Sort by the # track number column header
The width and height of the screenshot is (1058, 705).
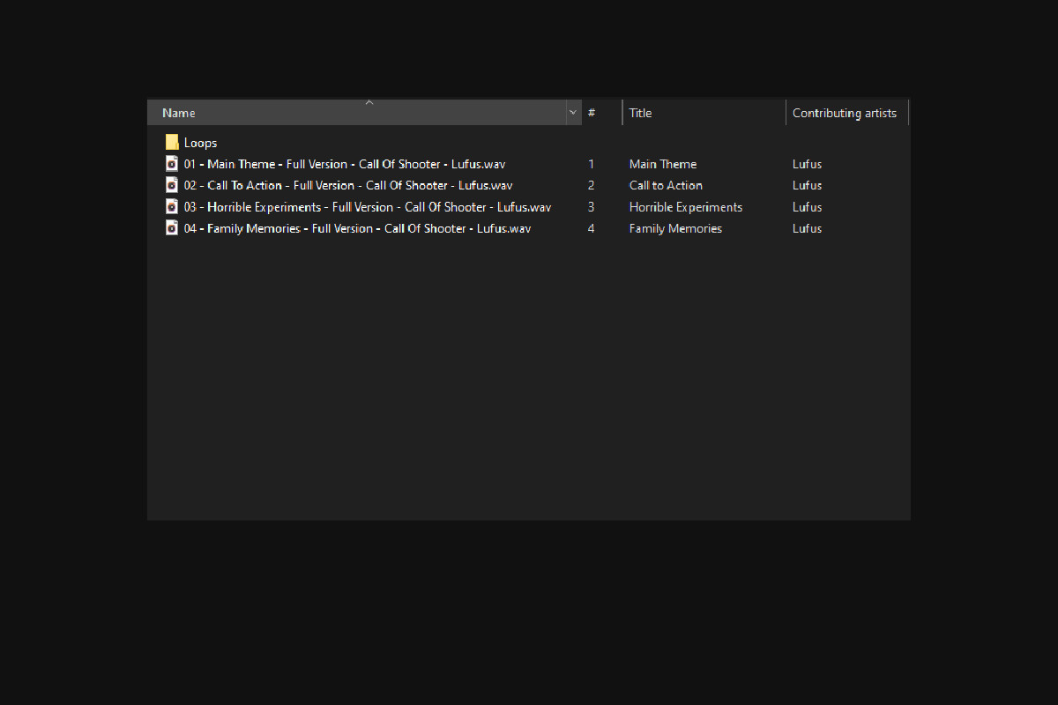(x=600, y=113)
